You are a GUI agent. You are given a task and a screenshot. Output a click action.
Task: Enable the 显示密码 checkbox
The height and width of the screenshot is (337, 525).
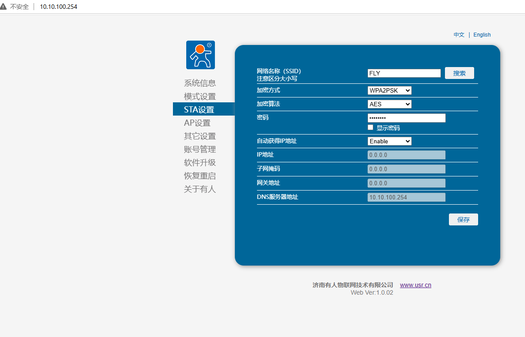point(371,127)
